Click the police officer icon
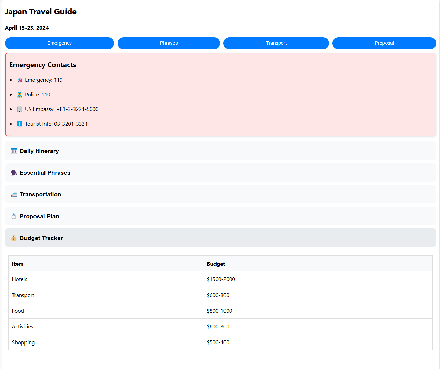The image size is (440, 369). pyautogui.click(x=20, y=95)
